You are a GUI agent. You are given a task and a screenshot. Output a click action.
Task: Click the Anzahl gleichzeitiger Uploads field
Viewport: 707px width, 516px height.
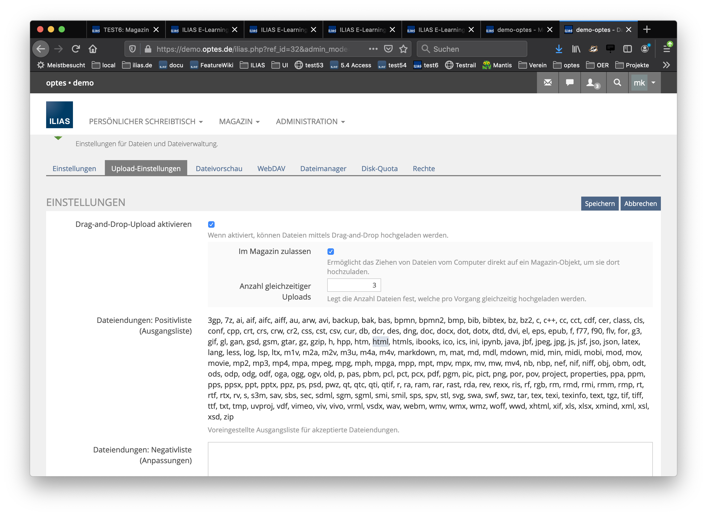coord(354,285)
